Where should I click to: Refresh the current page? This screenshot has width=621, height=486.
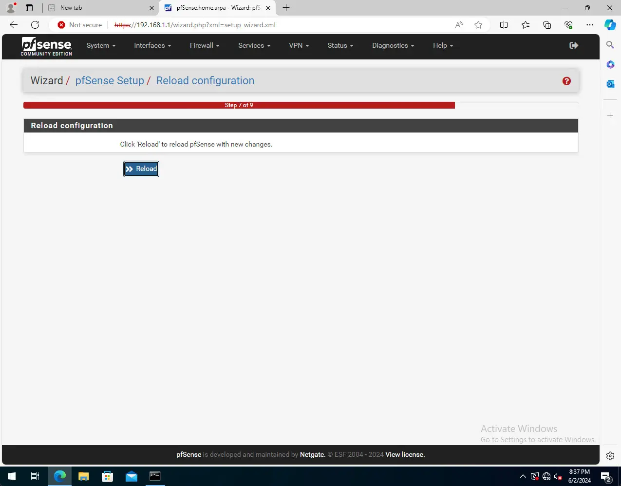[35, 25]
